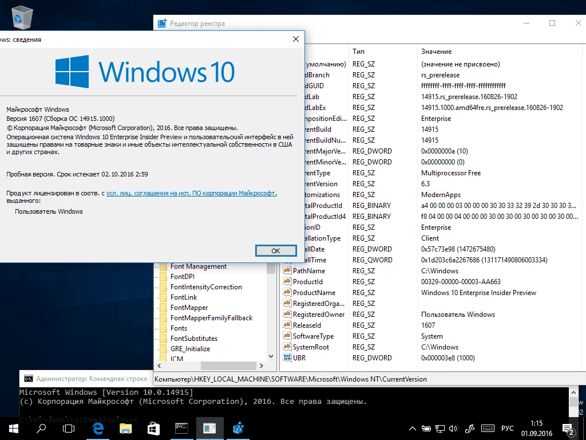Minimize the Registry Editor window
Image resolution: width=586 pixels, height=440 pixels.
coord(526,23)
